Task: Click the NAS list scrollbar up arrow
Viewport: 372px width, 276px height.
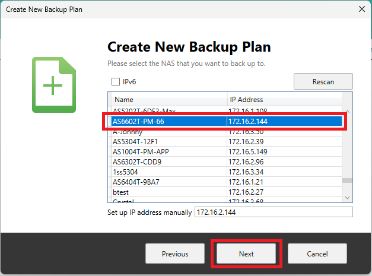Action: pos(348,111)
